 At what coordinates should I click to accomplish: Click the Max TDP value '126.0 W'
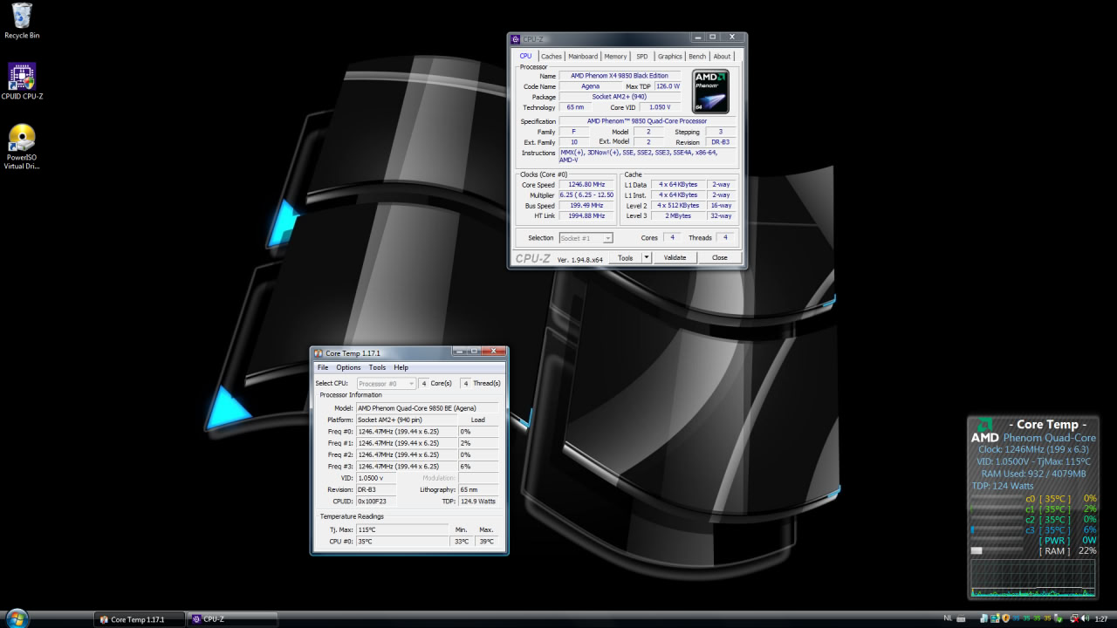pyautogui.click(x=668, y=86)
